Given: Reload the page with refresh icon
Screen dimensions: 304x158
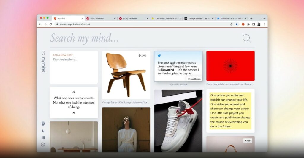Looking at the screenshot, I should pyautogui.click(x=51, y=24).
